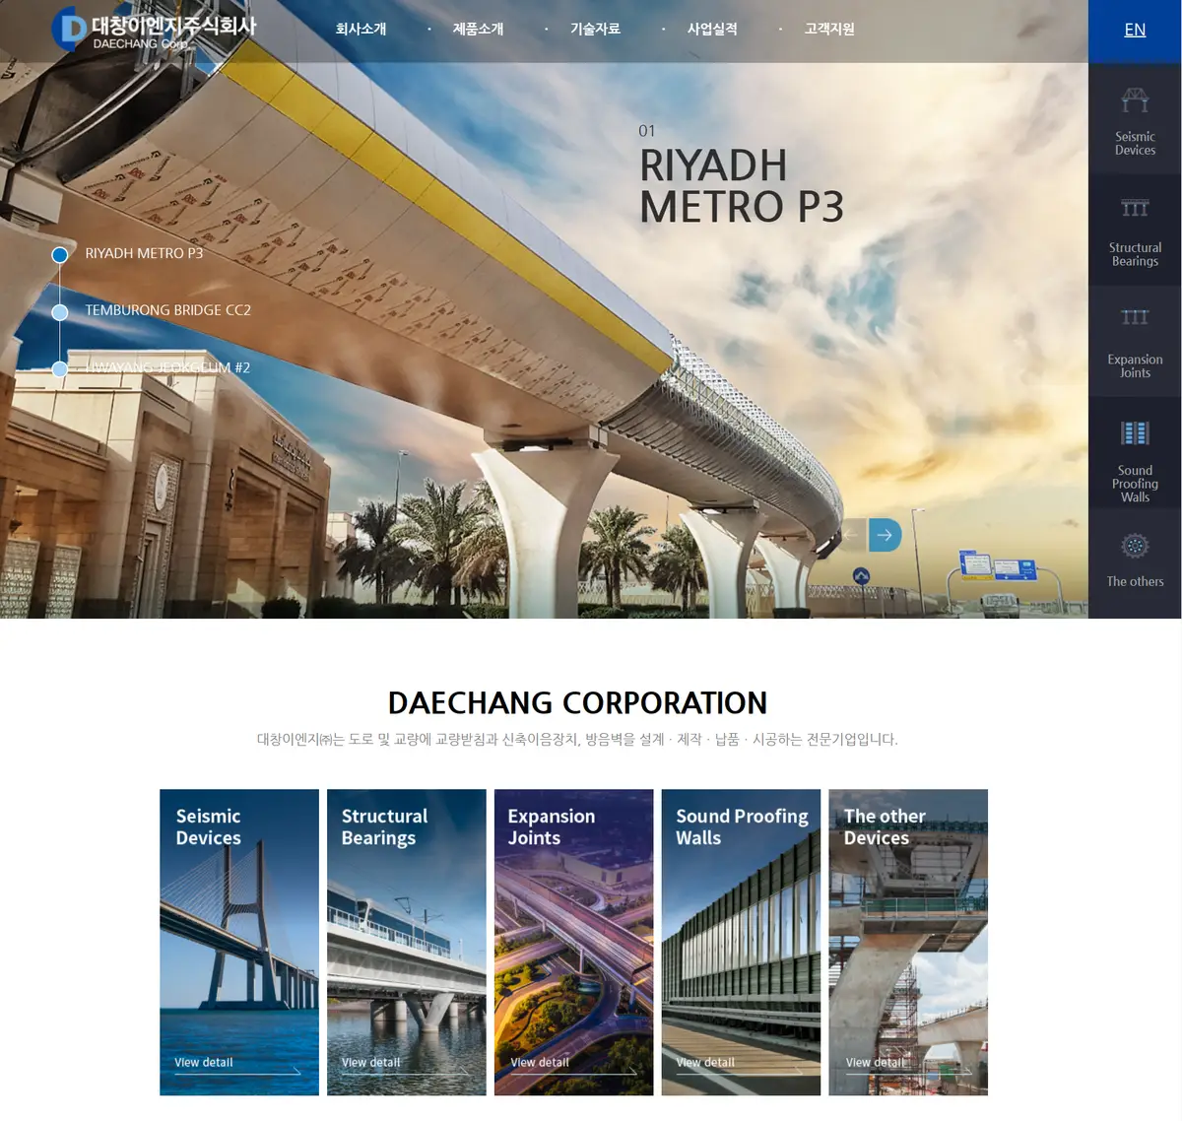
Task: Go to previous slide arrow
Action: (851, 535)
